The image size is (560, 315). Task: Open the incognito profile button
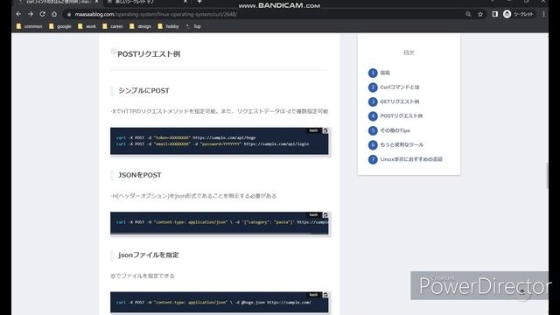click(x=518, y=14)
